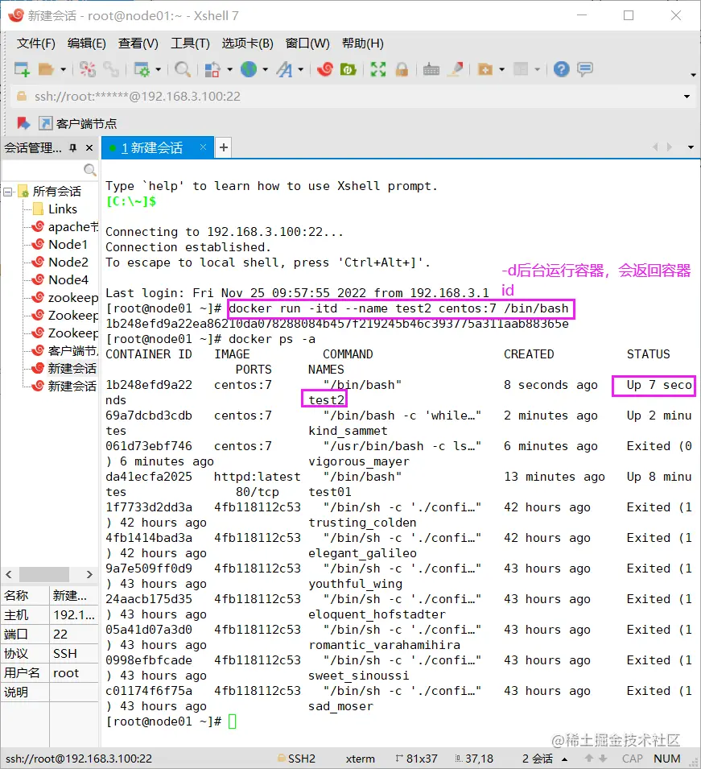Open the tab list dropdown arrow

coord(691,147)
